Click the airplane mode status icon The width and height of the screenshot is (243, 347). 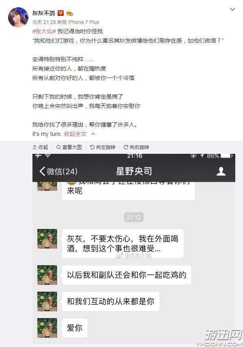(39, 155)
